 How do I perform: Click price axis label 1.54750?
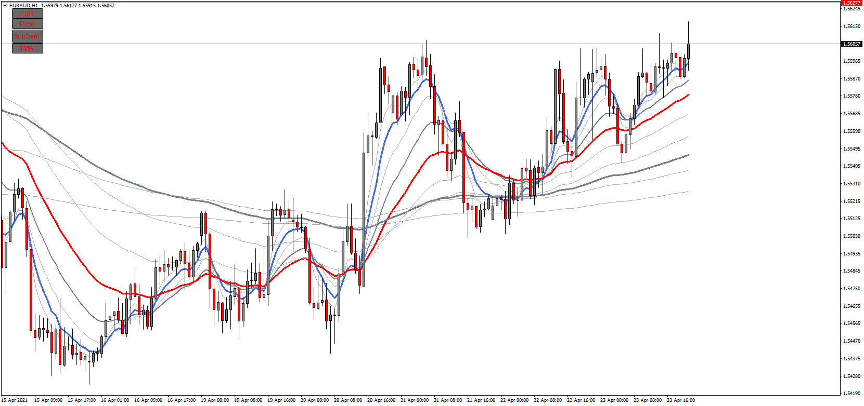click(852, 289)
